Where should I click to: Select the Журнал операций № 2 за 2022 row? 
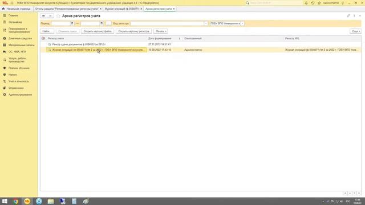pos(201,50)
